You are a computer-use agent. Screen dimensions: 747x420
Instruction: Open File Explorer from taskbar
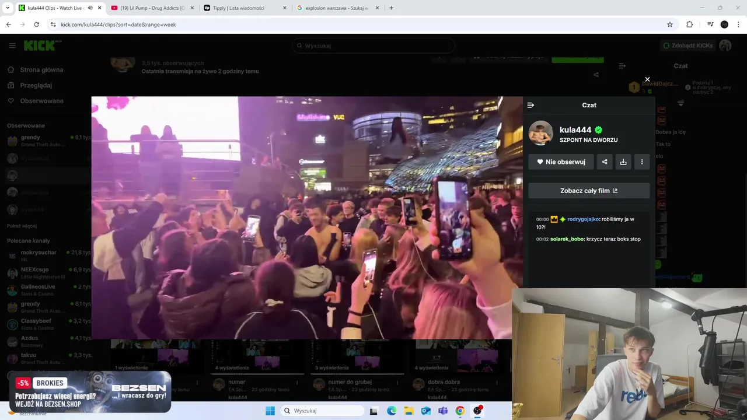409,411
